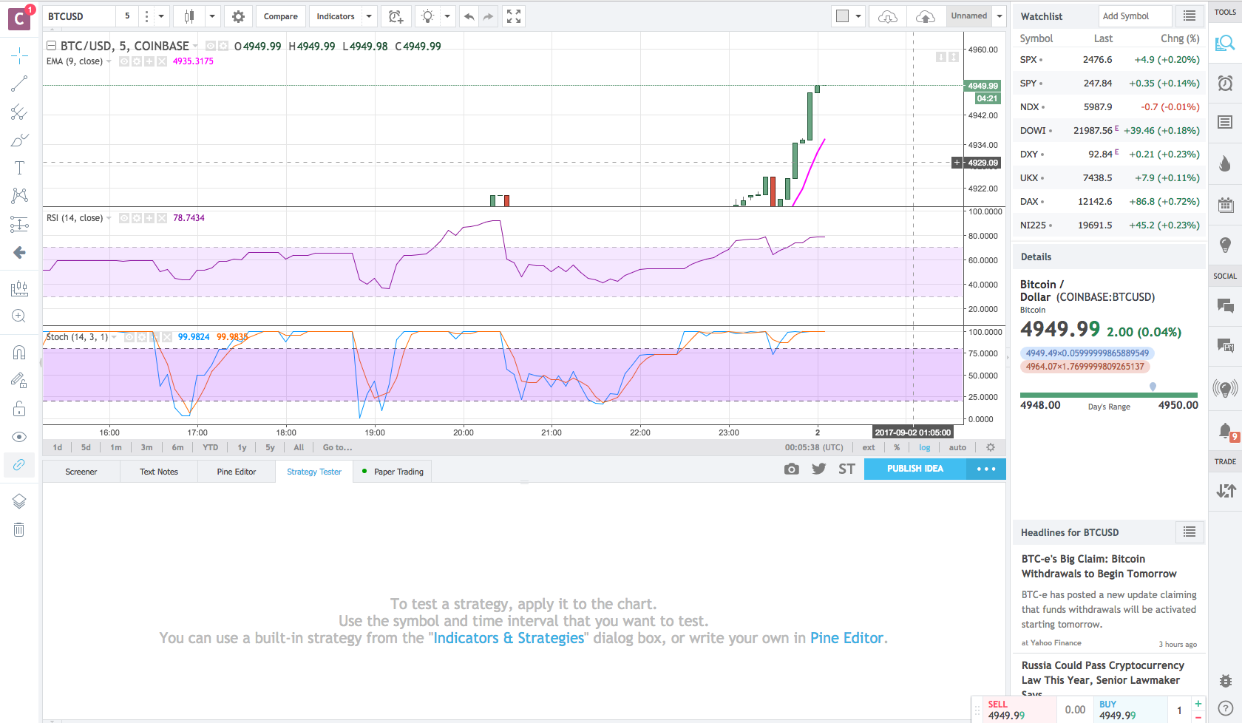The width and height of the screenshot is (1242, 723).
Task: Click the save chart layout cloud icon
Action: [x=926, y=16]
